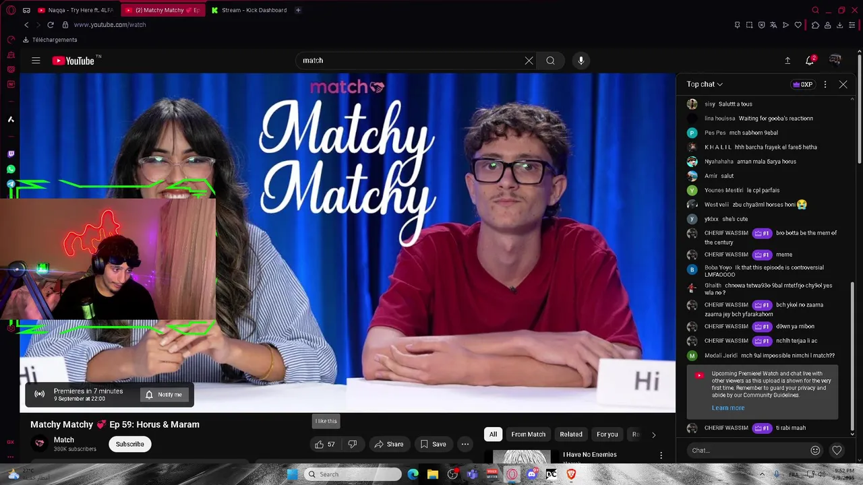Open the Opera extensions cube icon
863x485 pixels.
click(x=815, y=25)
